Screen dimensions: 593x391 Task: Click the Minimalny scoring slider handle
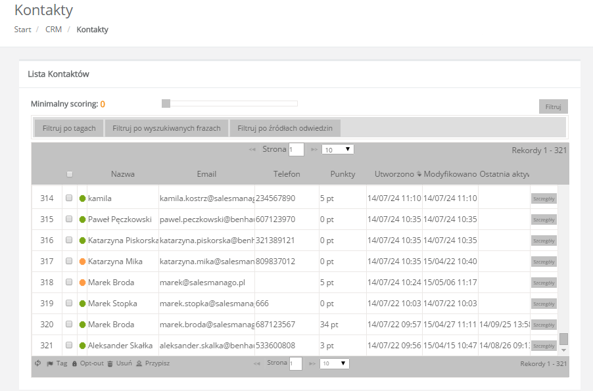[x=166, y=104]
